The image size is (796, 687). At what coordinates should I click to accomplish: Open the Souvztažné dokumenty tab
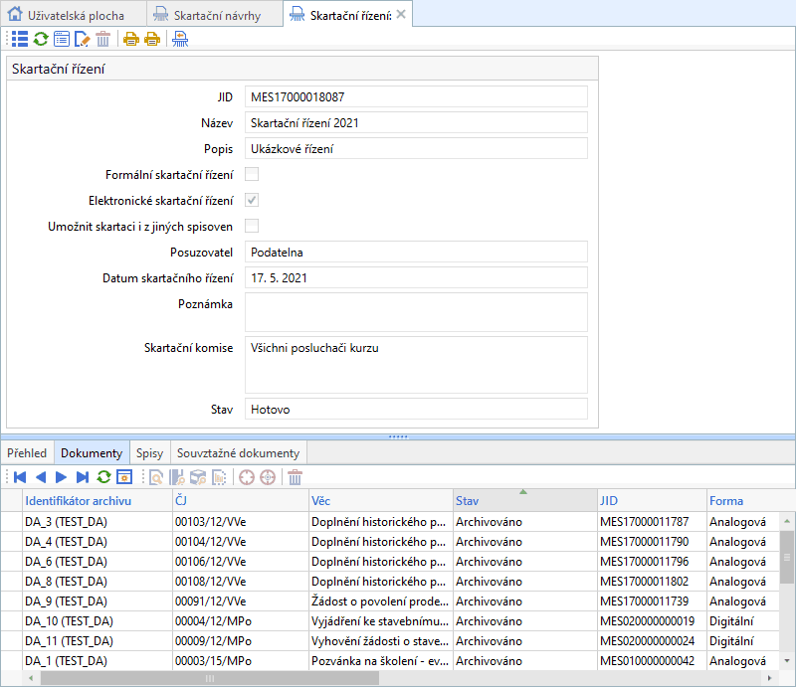[x=237, y=453]
